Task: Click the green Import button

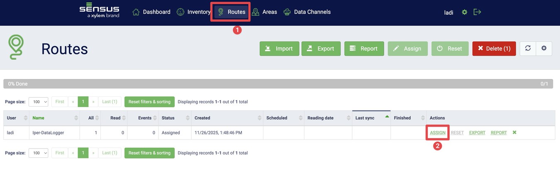Action: tap(279, 49)
